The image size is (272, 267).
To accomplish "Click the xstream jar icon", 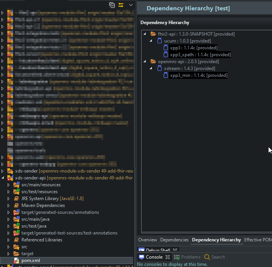I will tap(160, 68).
